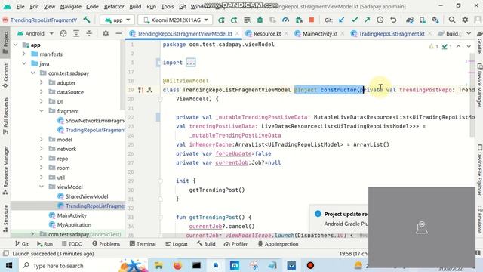Collapse the app module node
Image resolution: width=483 pixels, height=272 pixels.
(x=16, y=45)
